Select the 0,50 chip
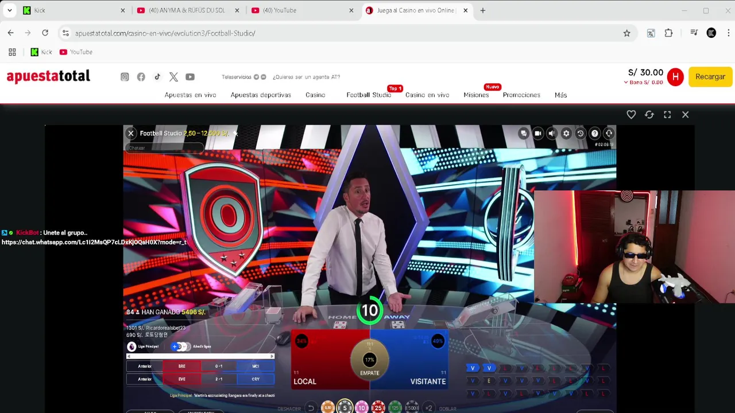This screenshot has width=735, height=413. (x=327, y=408)
